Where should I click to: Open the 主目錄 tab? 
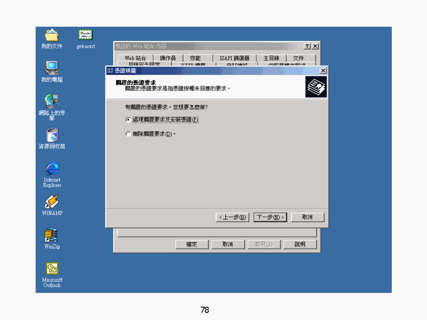coord(271,58)
